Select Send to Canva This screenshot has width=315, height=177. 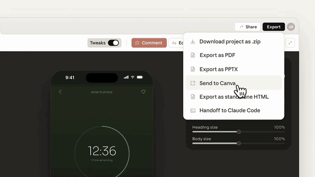[234, 83]
